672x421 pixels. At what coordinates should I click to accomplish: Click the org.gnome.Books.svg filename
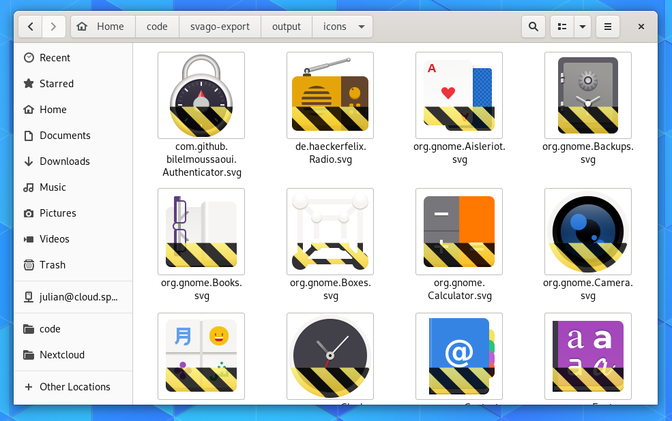[x=201, y=290]
